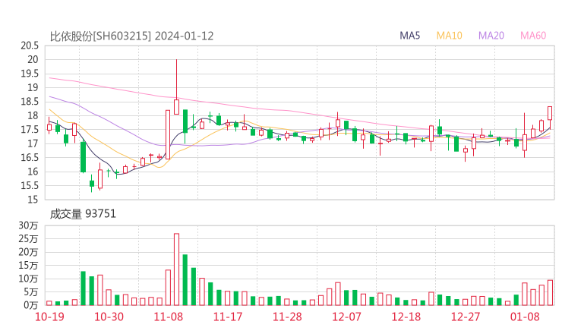
Task: Click the 01-08 date axis label
Action: click(525, 317)
